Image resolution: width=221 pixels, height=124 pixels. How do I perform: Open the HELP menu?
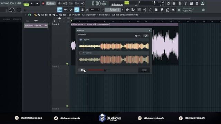click(19, 3)
